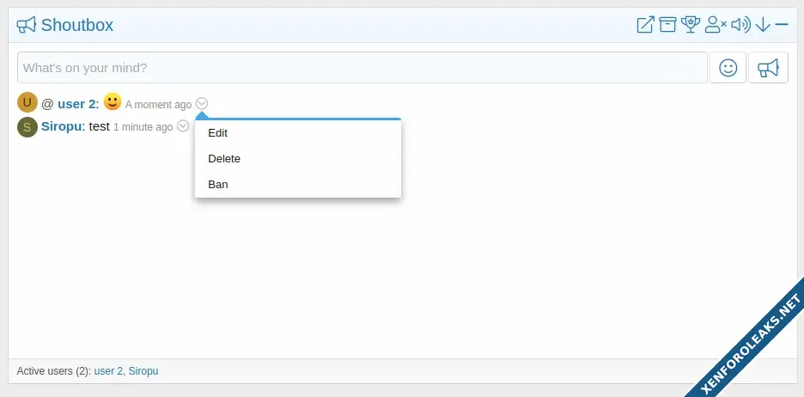Reverse shout order with the down arrow

(763, 25)
